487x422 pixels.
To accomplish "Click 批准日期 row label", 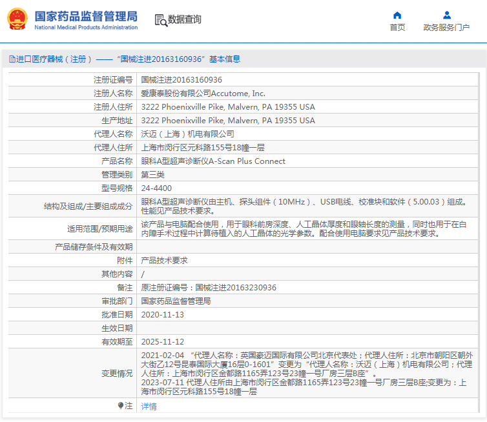I will click(x=117, y=315).
